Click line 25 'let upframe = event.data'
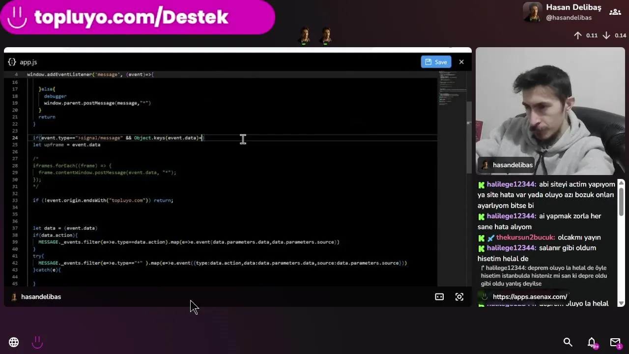The image size is (629, 354). tap(66, 145)
